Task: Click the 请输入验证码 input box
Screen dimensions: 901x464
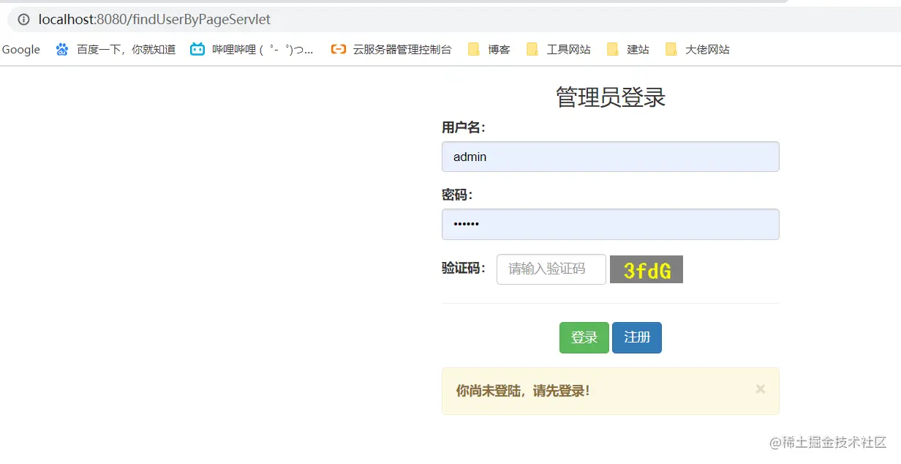Action: (551, 269)
